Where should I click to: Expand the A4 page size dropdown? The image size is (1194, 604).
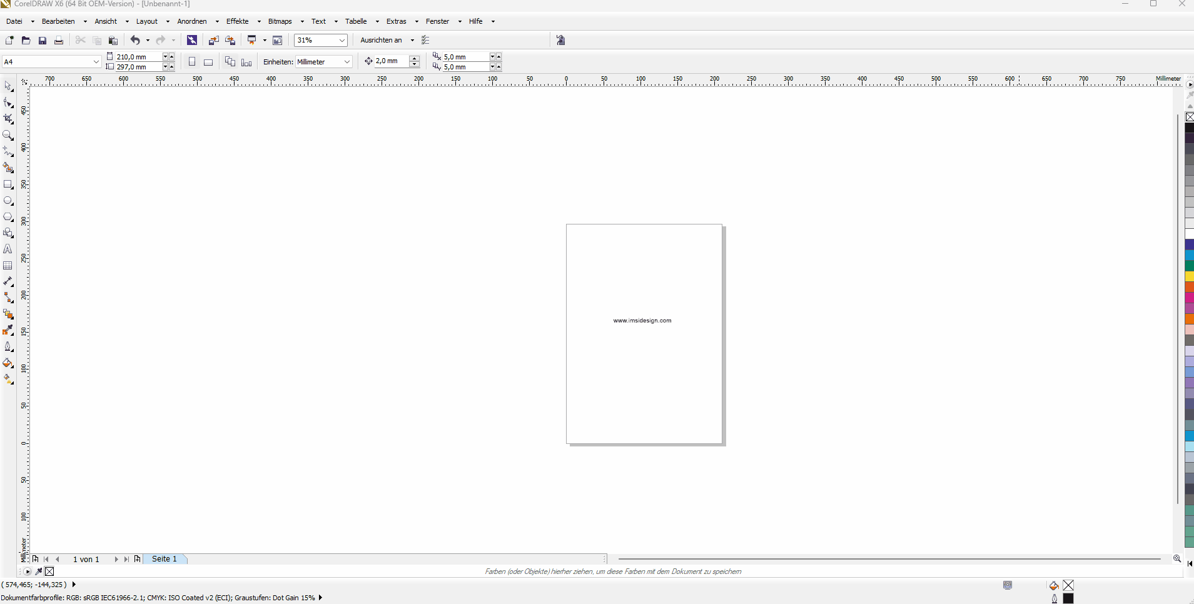[x=96, y=62]
